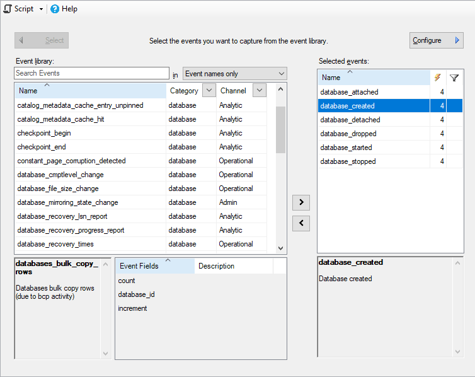Select constant_page_corruption_detected event
Image resolution: width=475 pixels, height=377 pixels.
(90, 161)
